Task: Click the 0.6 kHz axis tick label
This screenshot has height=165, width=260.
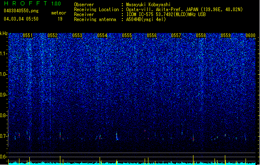Action: pos(3,157)
